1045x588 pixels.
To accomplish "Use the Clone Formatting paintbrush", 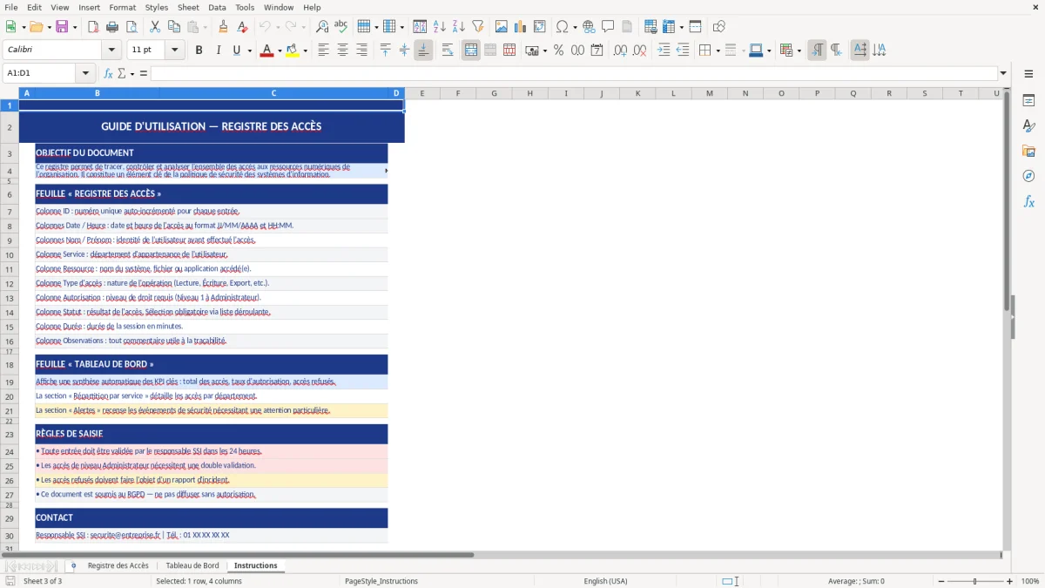I will (x=223, y=27).
